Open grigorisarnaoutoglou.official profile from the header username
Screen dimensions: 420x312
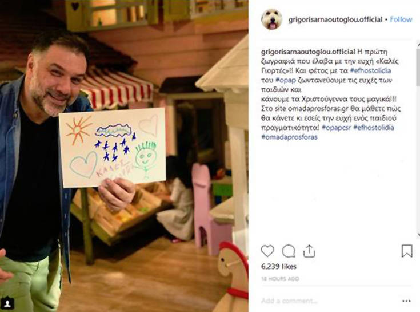pos(335,19)
